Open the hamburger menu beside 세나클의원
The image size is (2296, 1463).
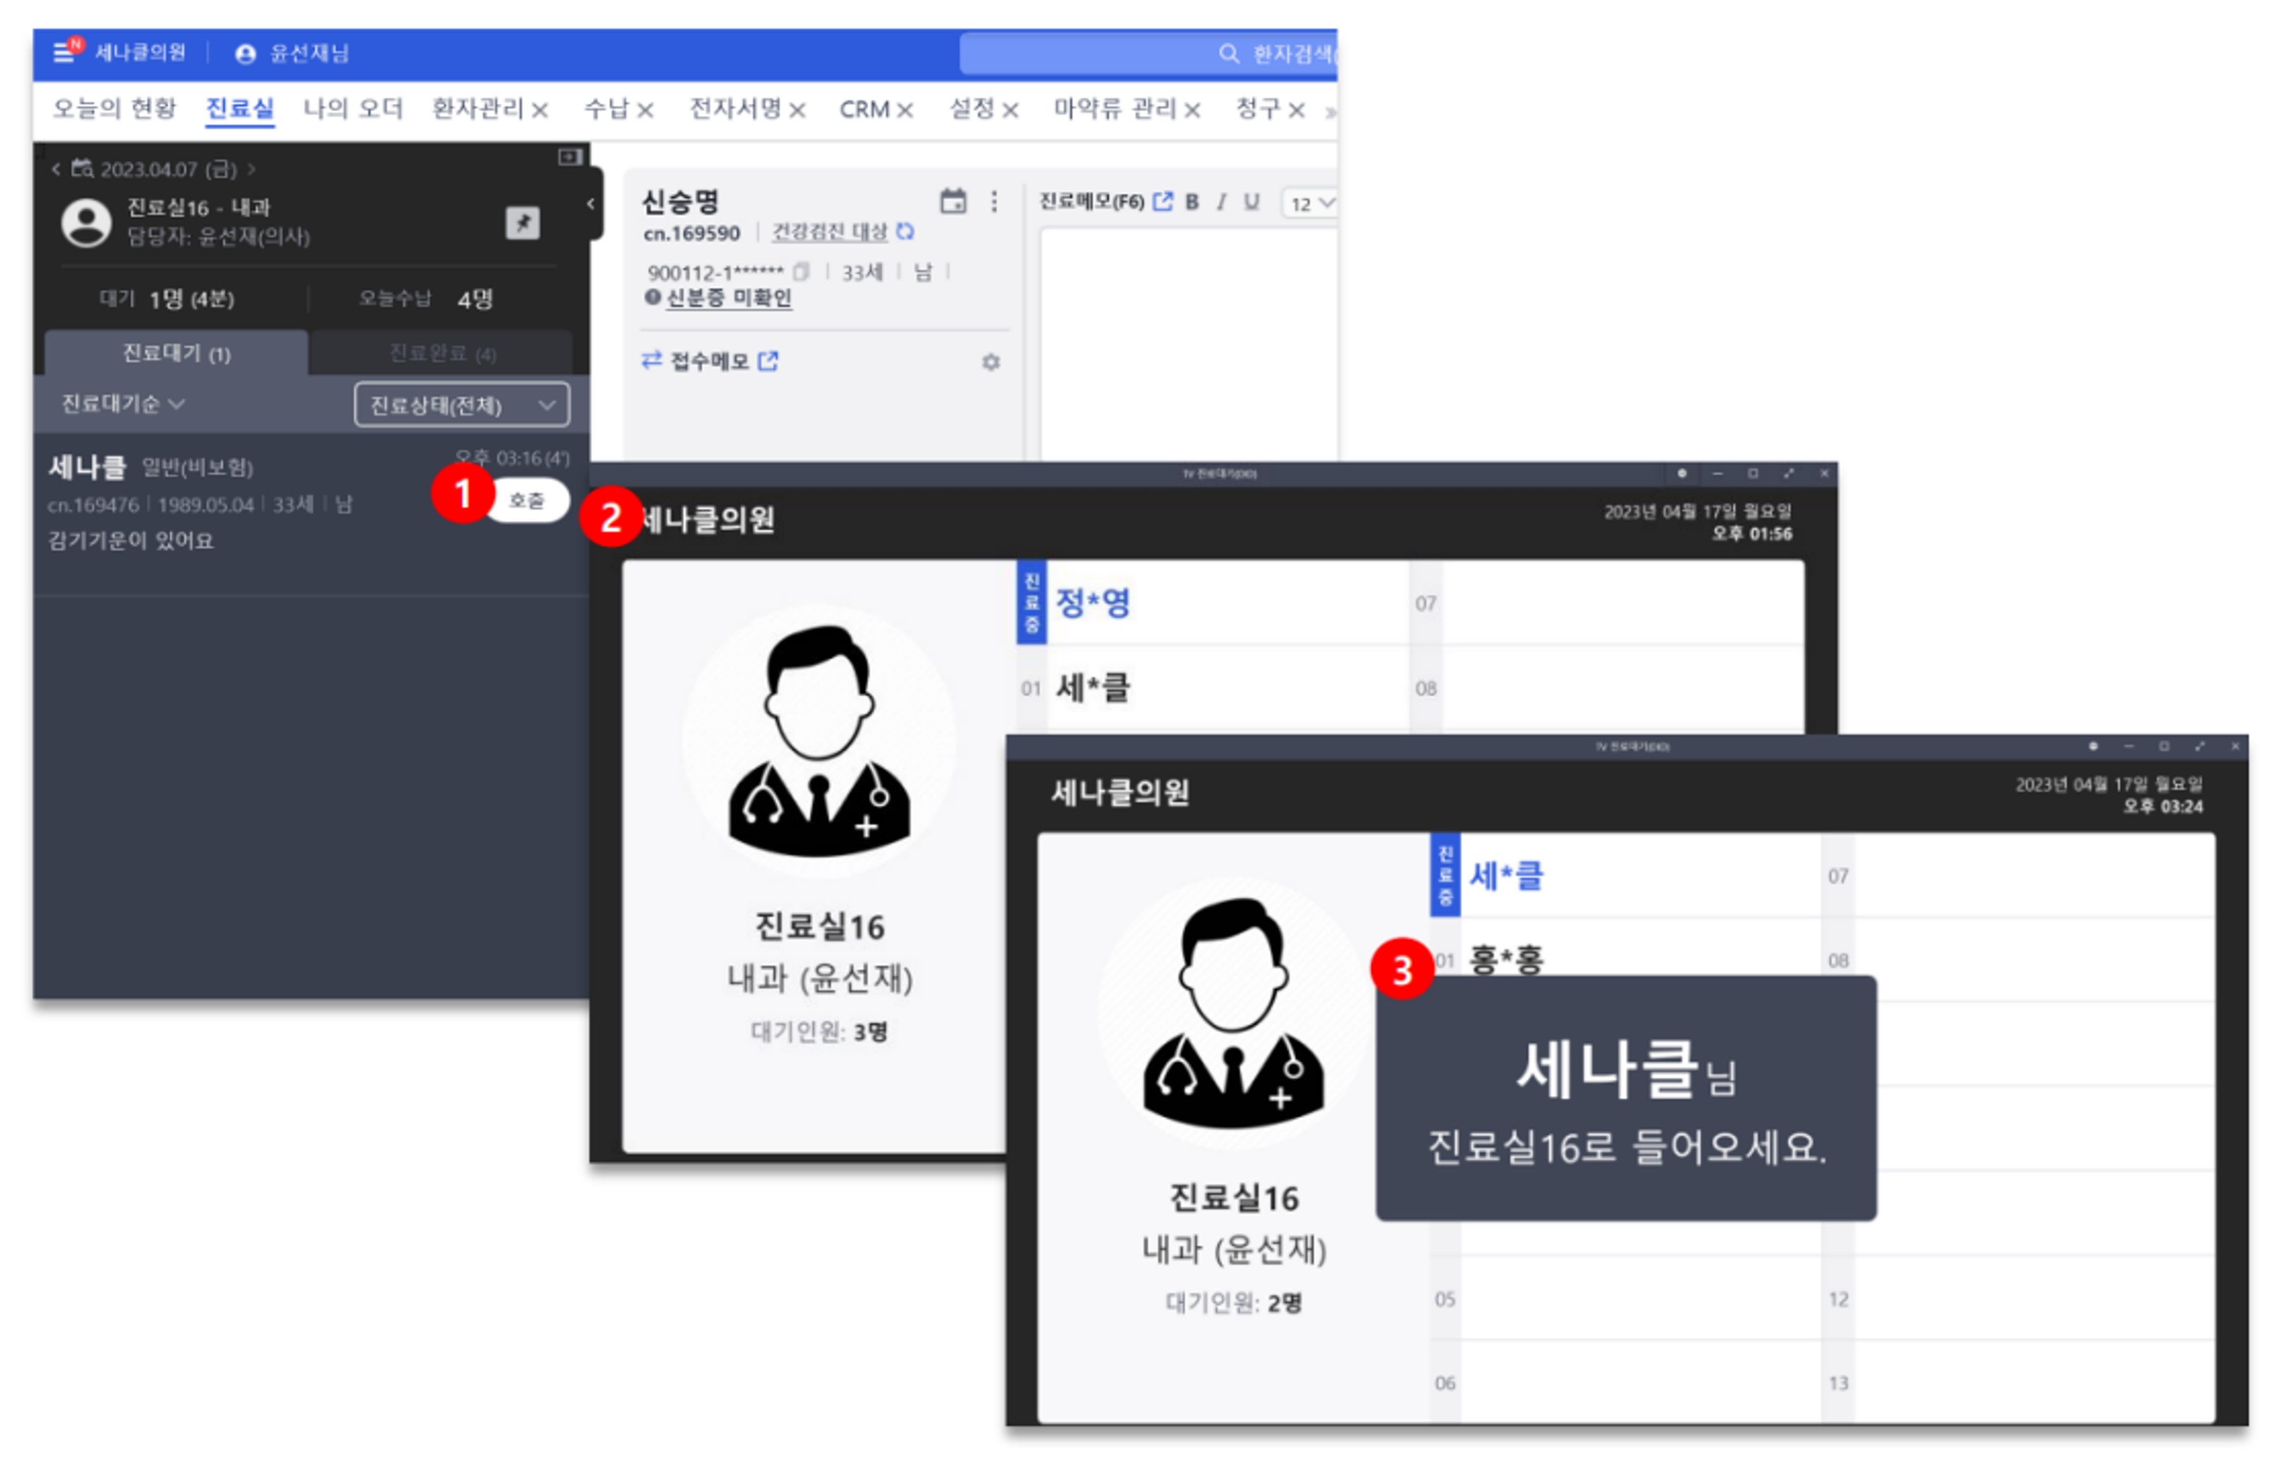click(62, 53)
